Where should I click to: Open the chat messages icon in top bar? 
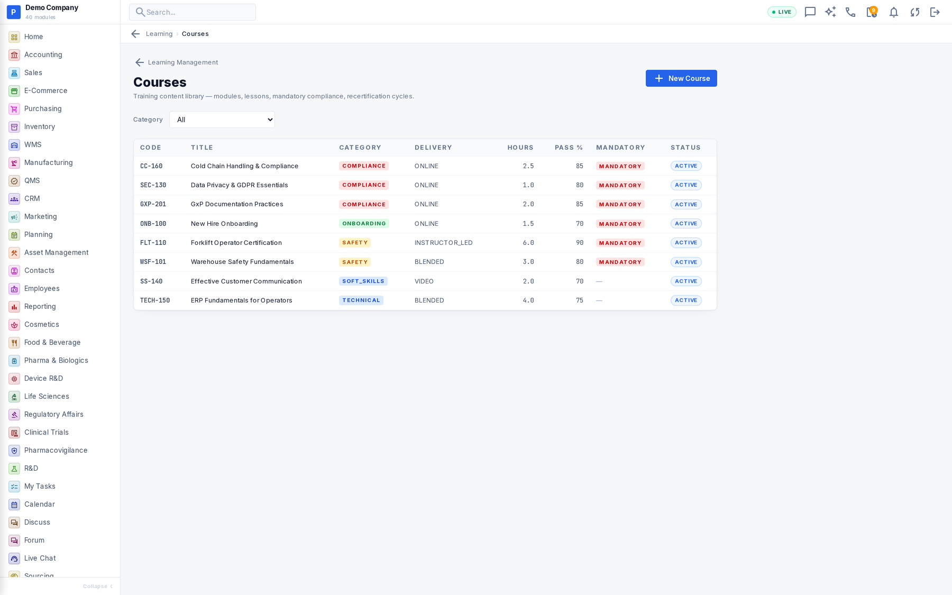point(810,12)
